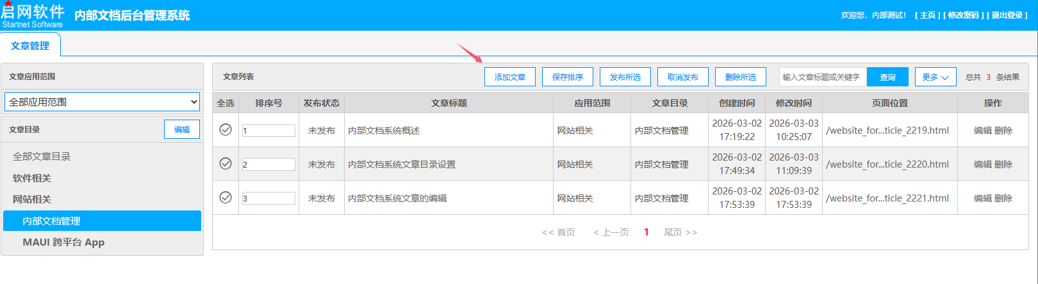The height and width of the screenshot is (284, 1038).
Task: Click 删除 for article 内部文档系统概述
Action: click(x=1003, y=130)
